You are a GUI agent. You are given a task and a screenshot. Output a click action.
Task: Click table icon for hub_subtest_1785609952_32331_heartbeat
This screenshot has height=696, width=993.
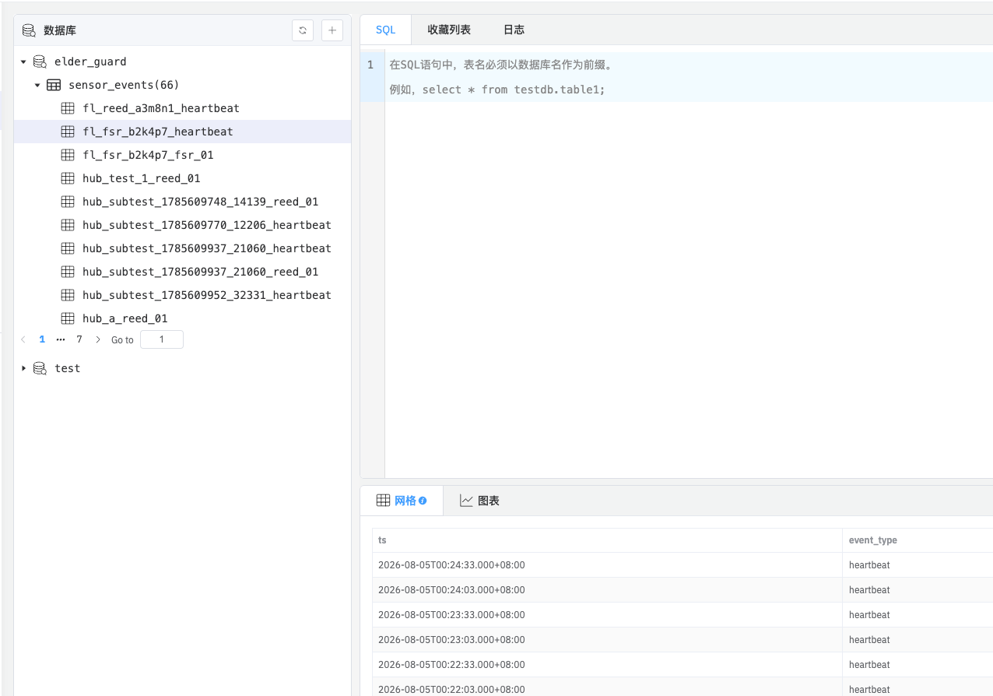68,295
